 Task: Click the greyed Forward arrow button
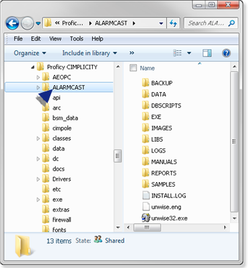[27, 24]
